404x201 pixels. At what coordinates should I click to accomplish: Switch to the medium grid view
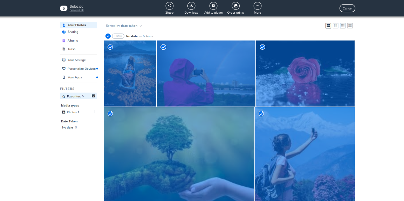coord(343,26)
